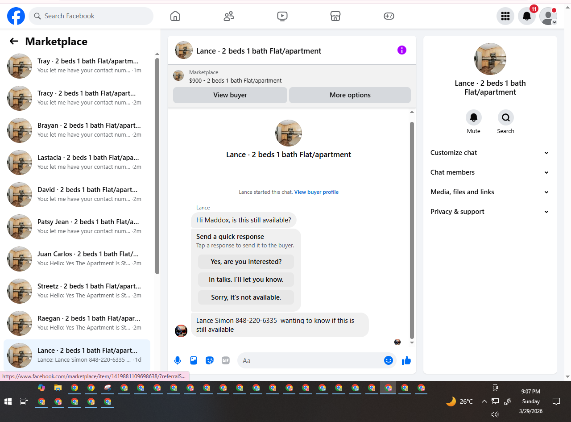Viewport: 571px width, 422px height.
Task: Go to Home feed icon
Action: tap(175, 17)
